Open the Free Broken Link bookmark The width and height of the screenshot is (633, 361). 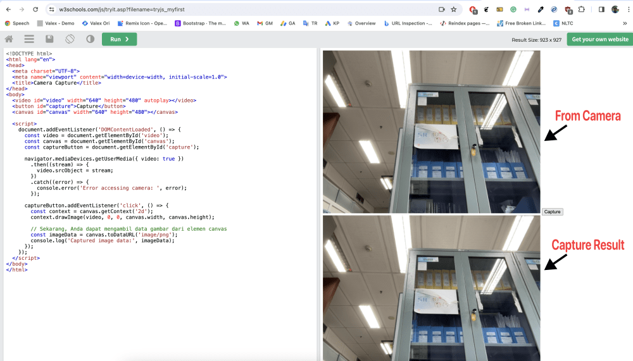(521, 23)
